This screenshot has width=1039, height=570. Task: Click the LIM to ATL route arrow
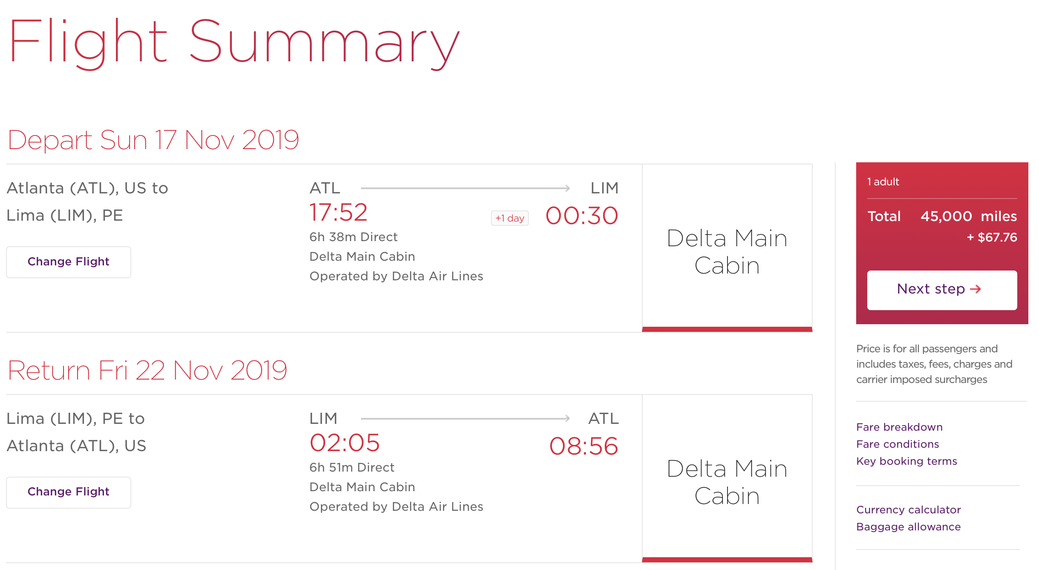pos(465,418)
